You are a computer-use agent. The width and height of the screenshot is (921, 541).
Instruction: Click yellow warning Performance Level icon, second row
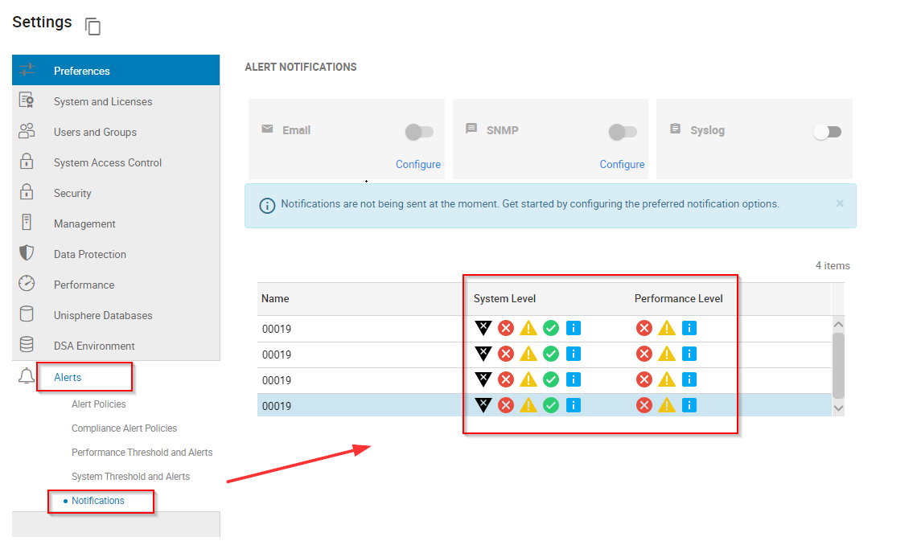667,354
